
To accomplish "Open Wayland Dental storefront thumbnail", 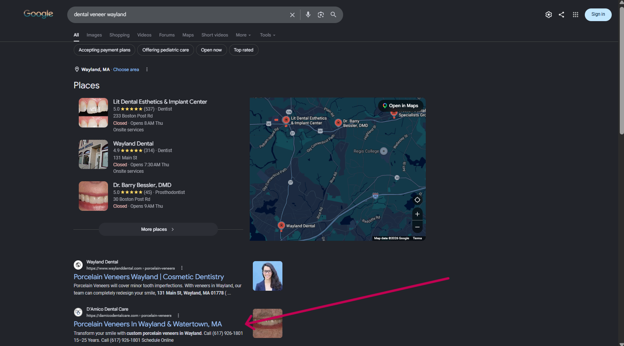I will pos(93,154).
